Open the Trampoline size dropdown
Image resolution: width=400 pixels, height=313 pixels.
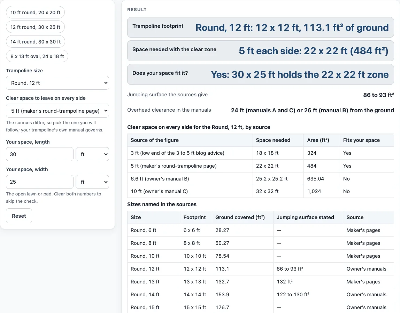pyautogui.click(x=57, y=83)
